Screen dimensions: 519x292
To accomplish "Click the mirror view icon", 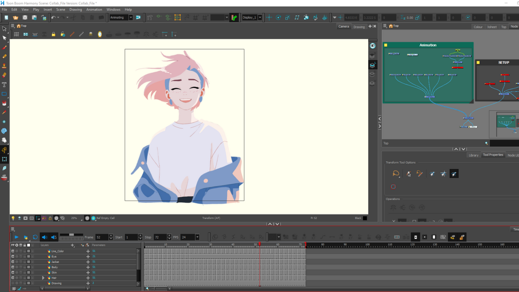I will [x=100, y=34].
